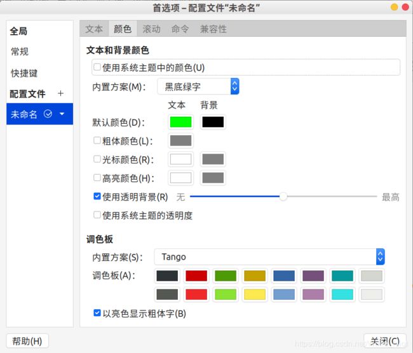413x353 pixels.
Task: Edit the light purple palette color
Action: click(x=313, y=295)
